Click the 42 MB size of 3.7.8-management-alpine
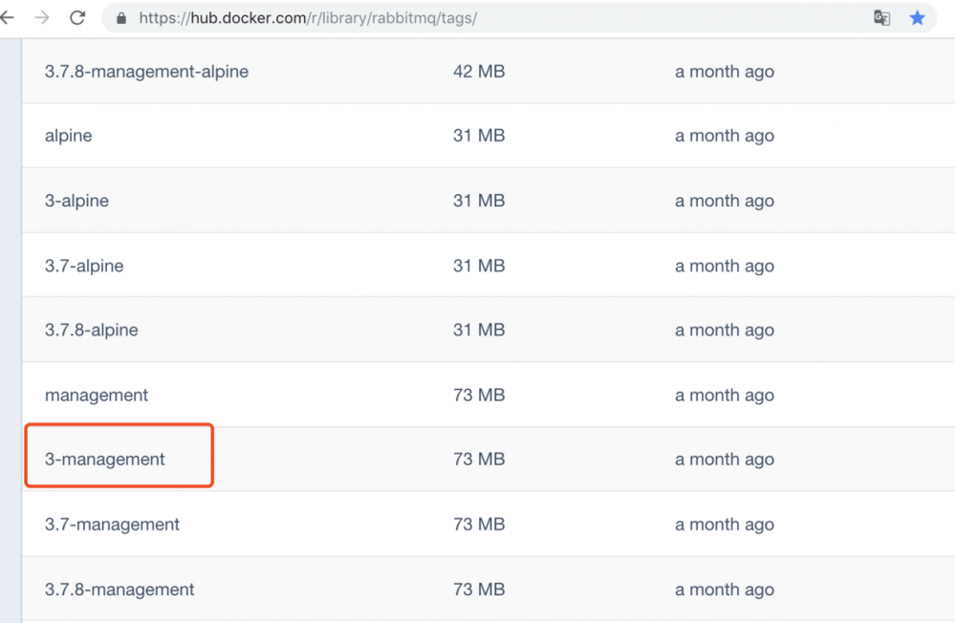The width and height of the screenshot is (955, 623). pyautogui.click(x=479, y=71)
